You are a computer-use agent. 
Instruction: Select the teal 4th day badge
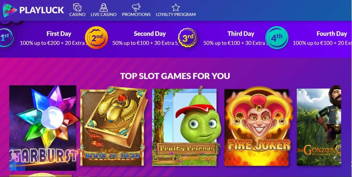point(277,38)
